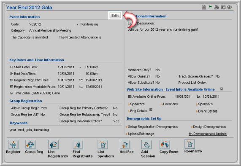Open the List Speakers icon

click(103, 145)
